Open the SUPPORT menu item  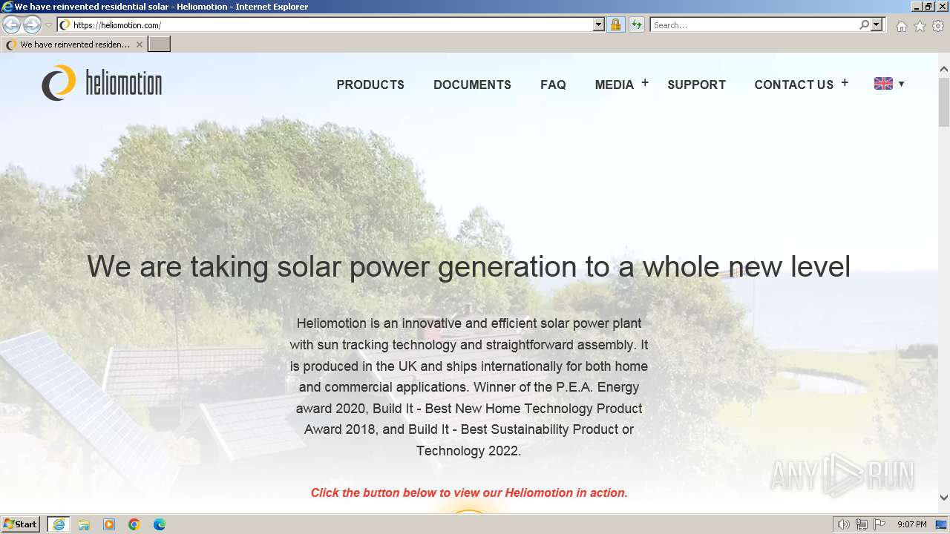[x=696, y=85]
